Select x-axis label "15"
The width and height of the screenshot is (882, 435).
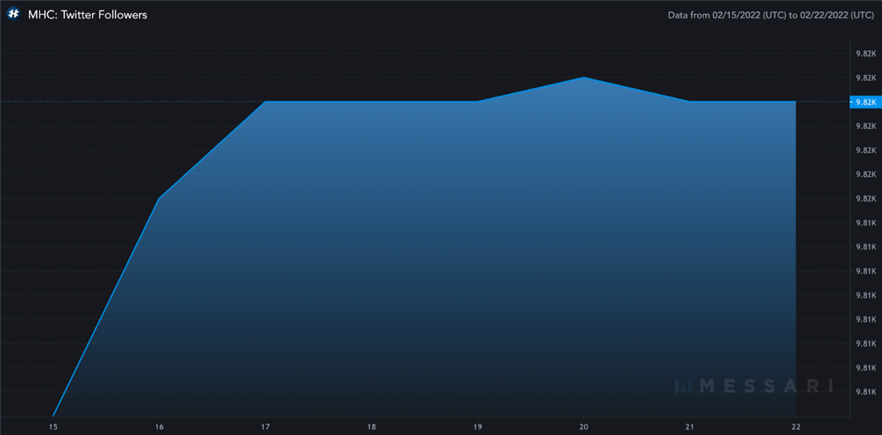pos(54,426)
